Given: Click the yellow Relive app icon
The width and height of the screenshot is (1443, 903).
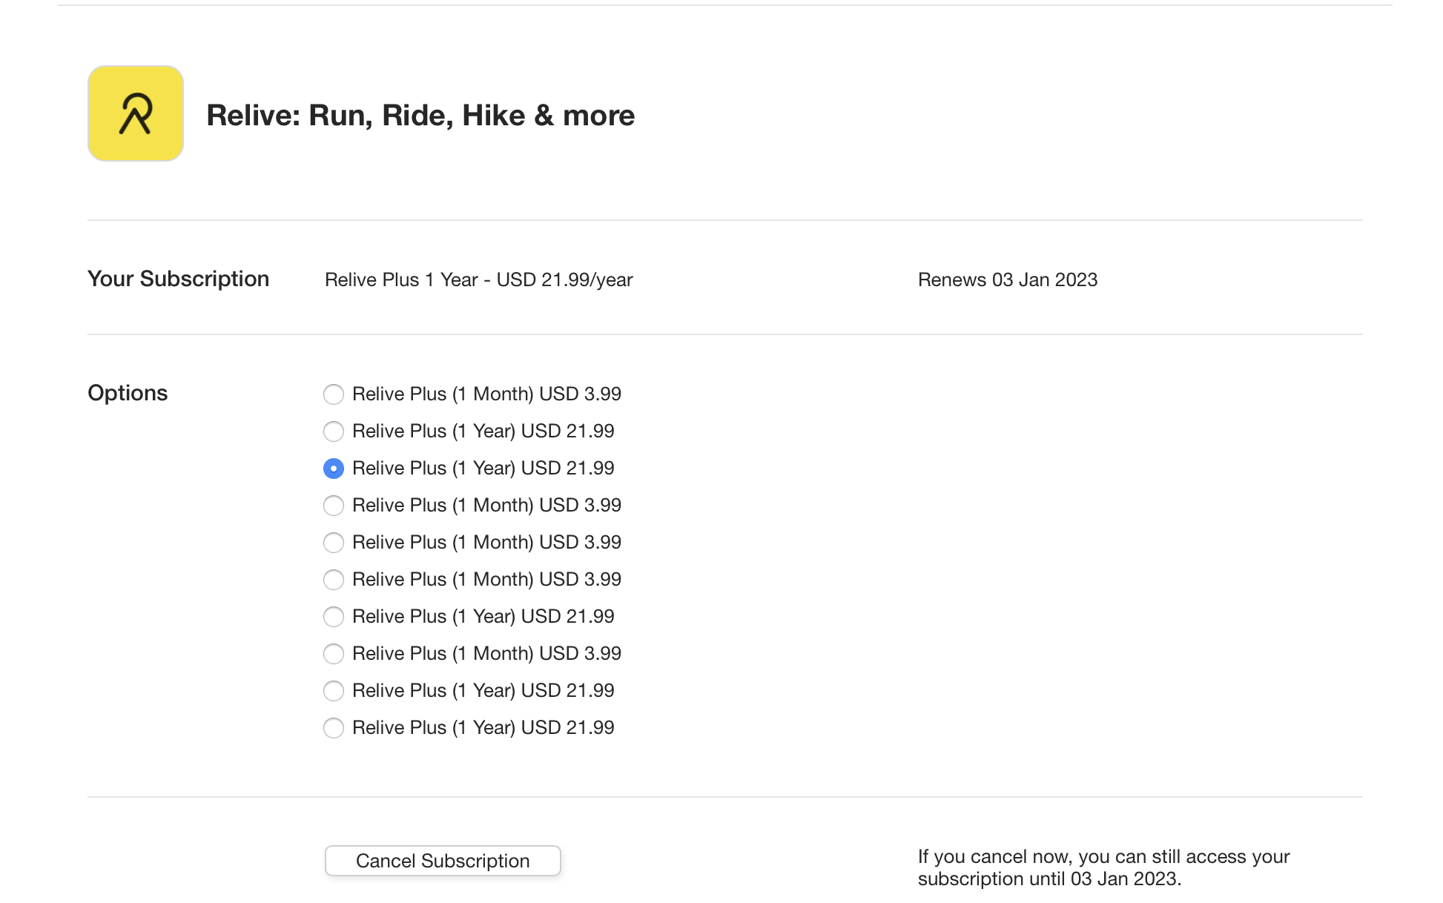Looking at the screenshot, I should tap(136, 113).
